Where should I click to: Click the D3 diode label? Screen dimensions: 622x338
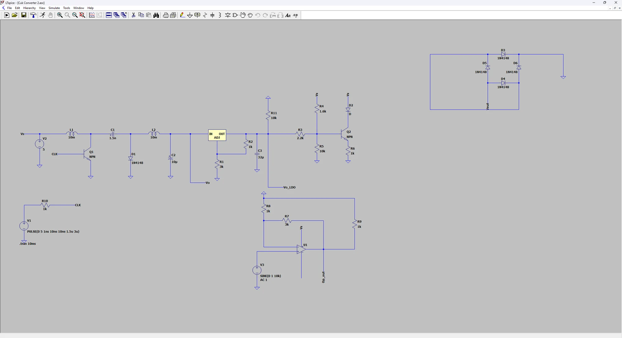503,50
